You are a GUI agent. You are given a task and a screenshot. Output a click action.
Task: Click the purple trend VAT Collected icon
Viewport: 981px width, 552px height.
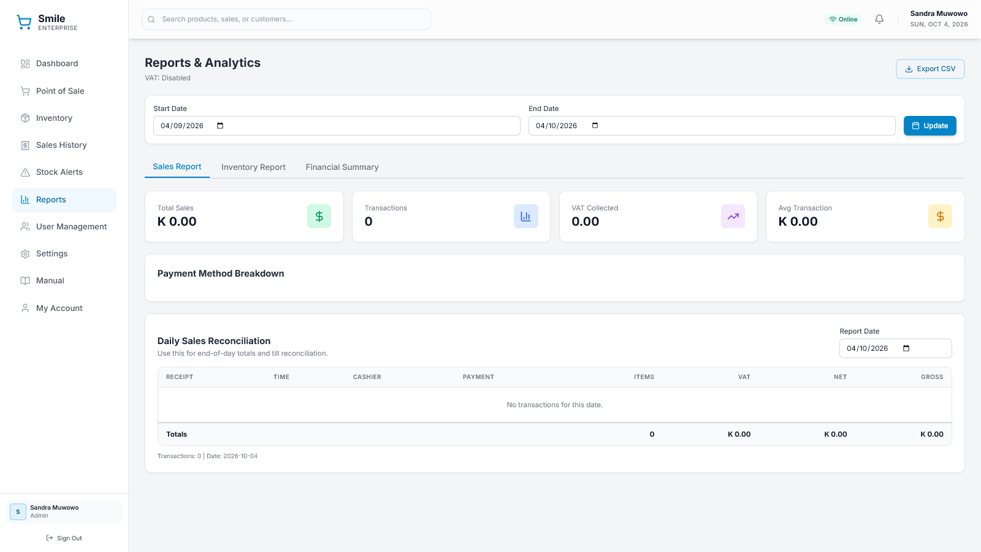pos(733,217)
